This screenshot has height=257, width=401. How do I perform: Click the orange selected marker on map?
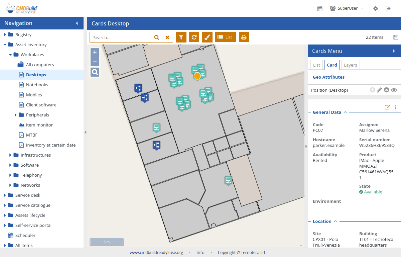click(197, 76)
